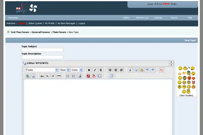Center align text in editor
The image size is (203, 135).
coord(115,70)
